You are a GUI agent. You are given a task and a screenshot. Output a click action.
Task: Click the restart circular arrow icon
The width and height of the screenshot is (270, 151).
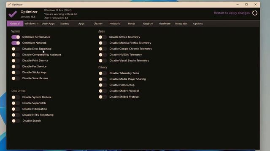point(255,13)
